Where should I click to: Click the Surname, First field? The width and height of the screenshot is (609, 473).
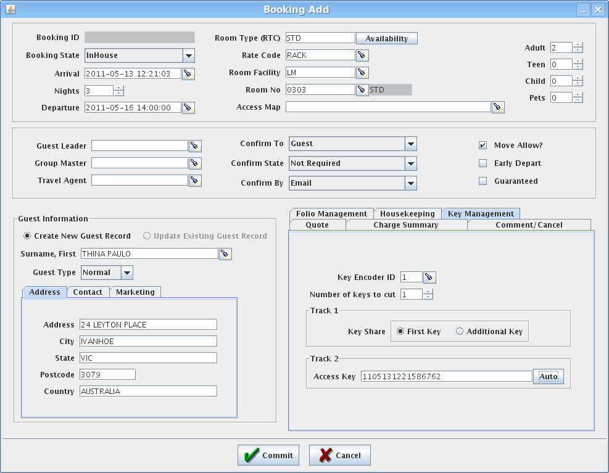(149, 253)
